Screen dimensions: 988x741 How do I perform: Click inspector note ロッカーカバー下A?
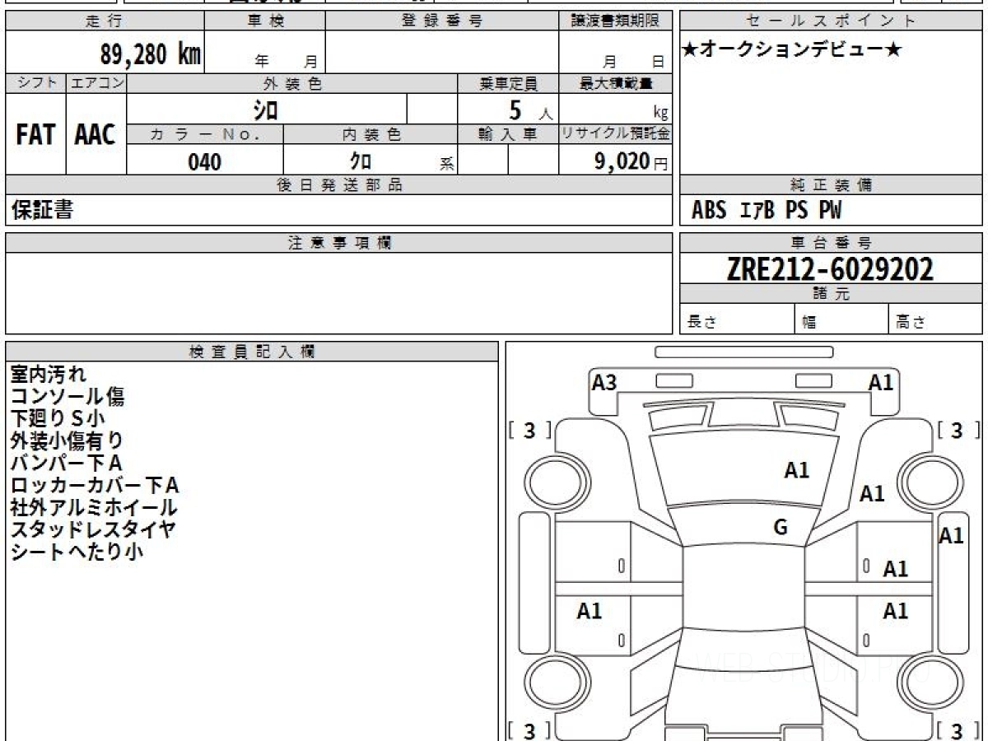coord(95,486)
